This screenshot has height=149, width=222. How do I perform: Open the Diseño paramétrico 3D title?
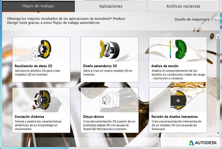click(x=100, y=66)
